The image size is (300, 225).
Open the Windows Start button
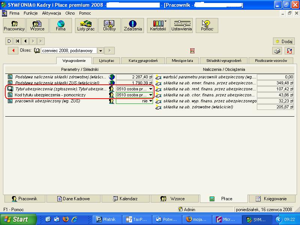tap(18, 219)
